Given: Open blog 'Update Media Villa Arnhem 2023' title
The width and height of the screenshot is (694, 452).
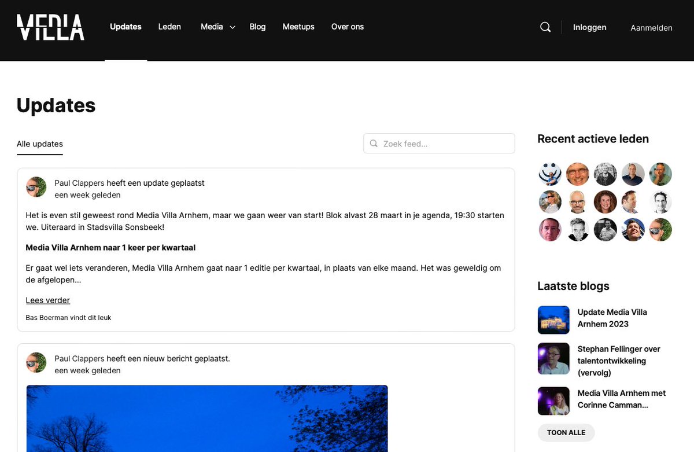Looking at the screenshot, I should coord(612,318).
